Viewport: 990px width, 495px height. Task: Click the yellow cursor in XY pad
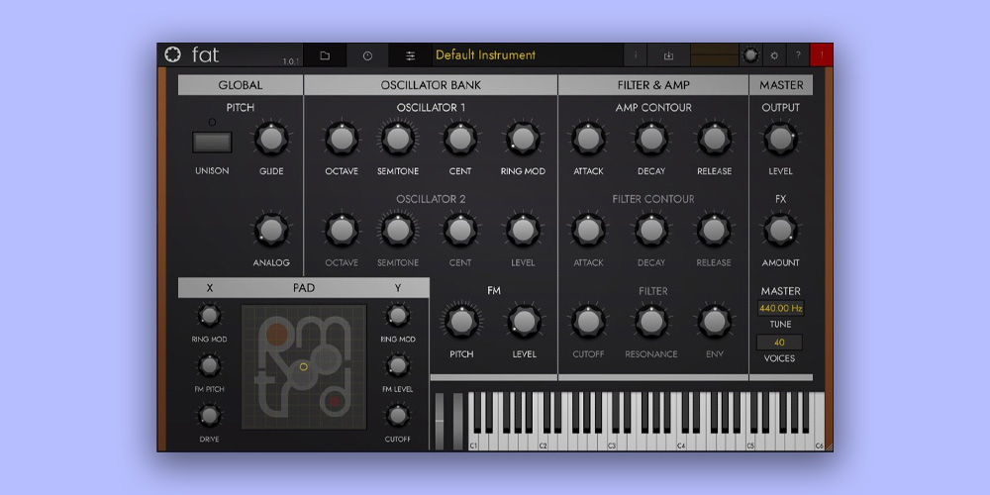click(x=304, y=367)
